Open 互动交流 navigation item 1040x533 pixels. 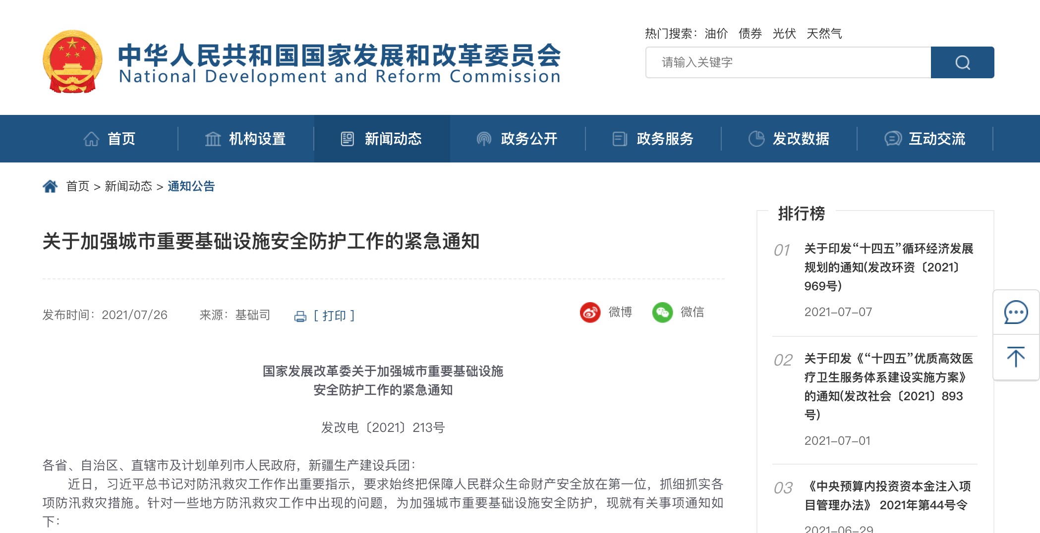point(925,139)
